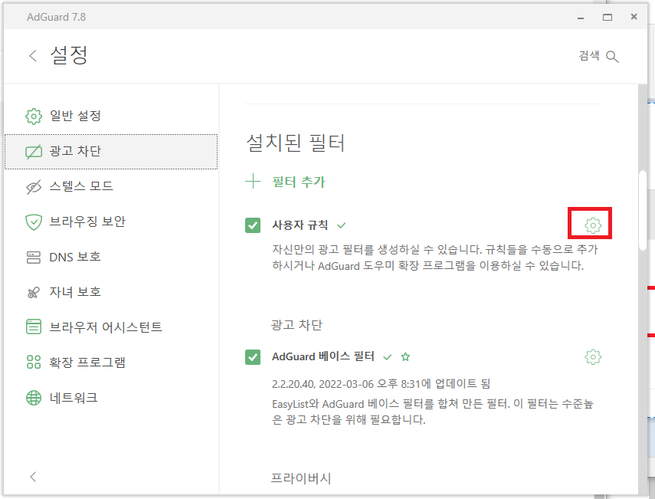Image resolution: width=655 pixels, height=499 pixels.
Task: Click the green checkmark beside AdGuard 베이스 필터 title
Action: pos(387,357)
